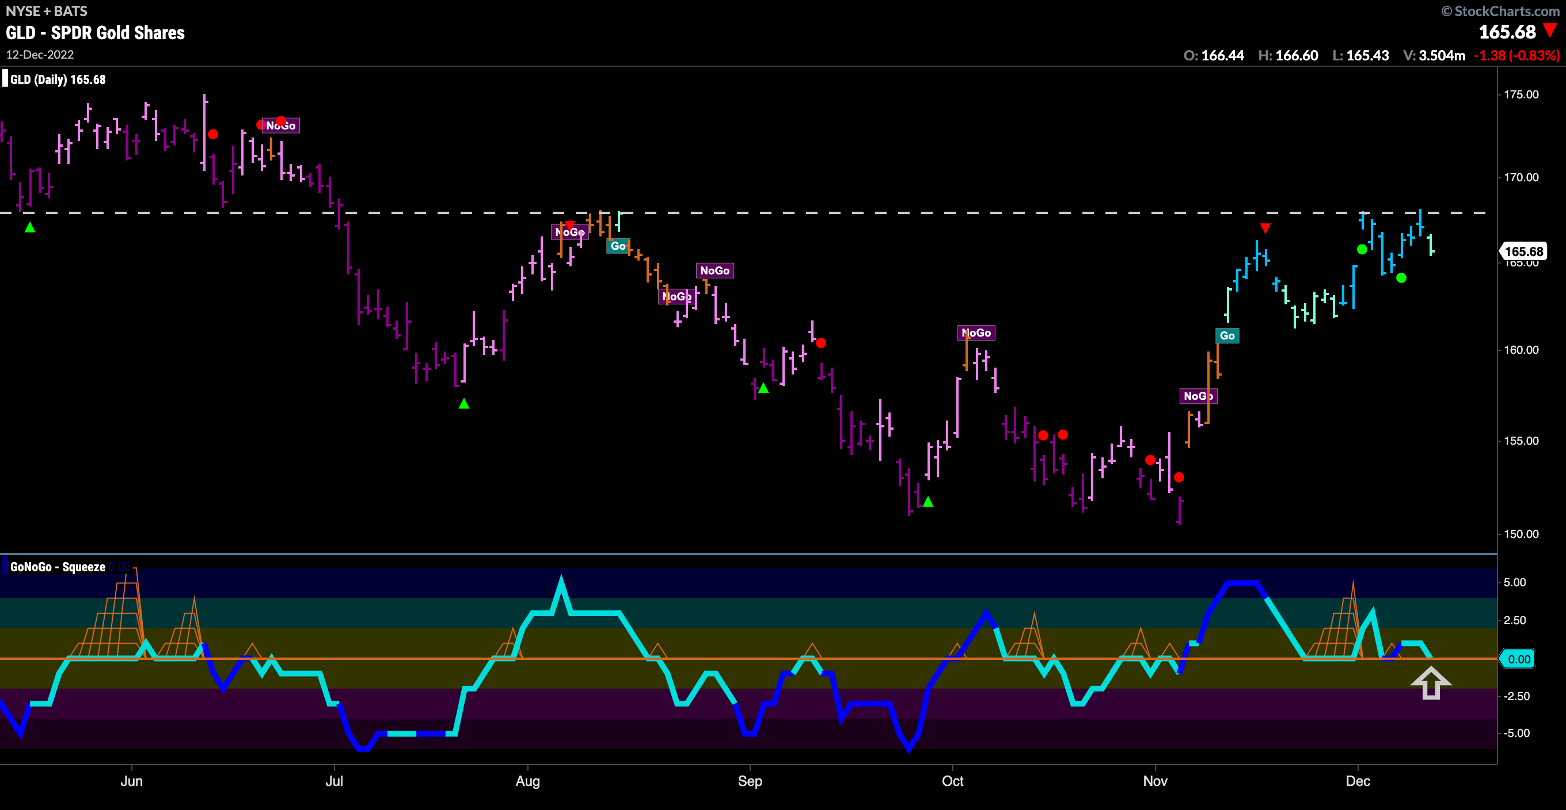The width and height of the screenshot is (1566, 810).
Task: Click the white legend marker beside GLD (Daily)
Action: click(x=5, y=79)
